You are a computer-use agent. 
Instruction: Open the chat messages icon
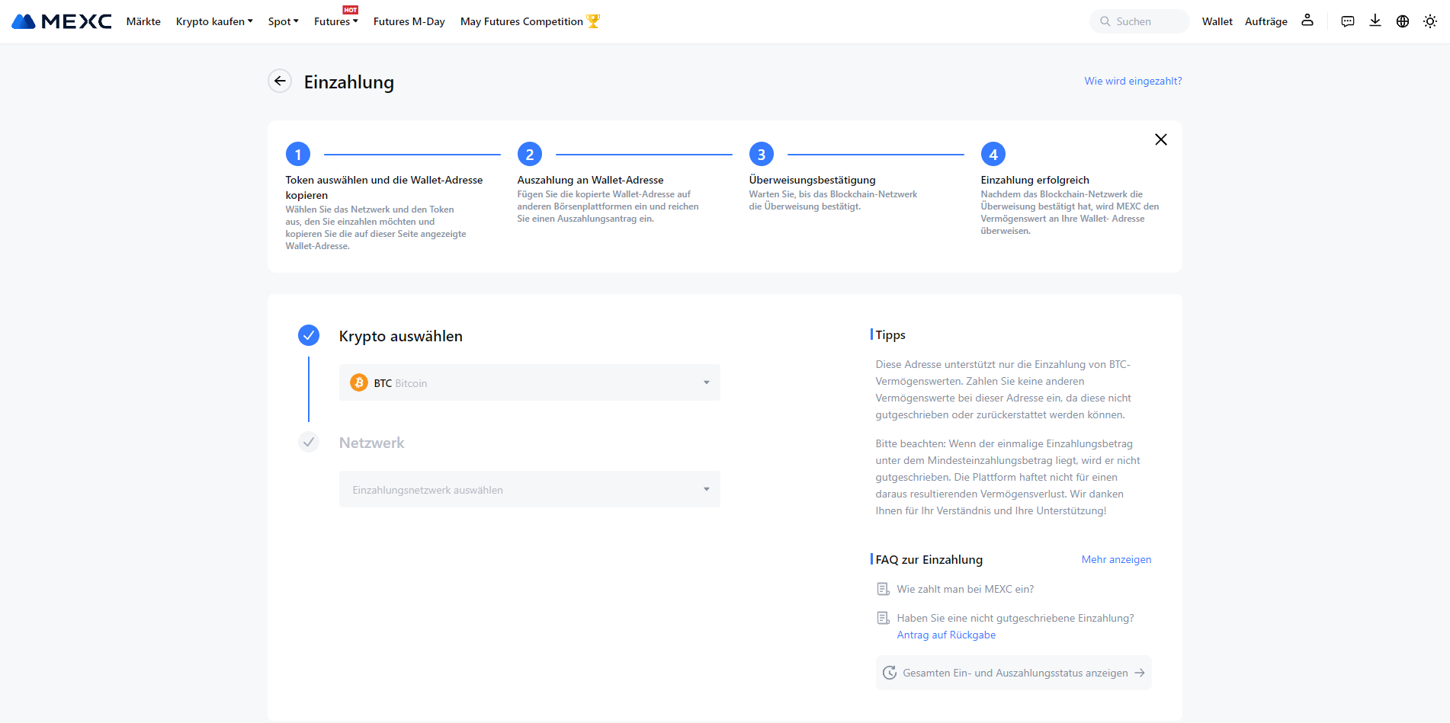click(1348, 21)
